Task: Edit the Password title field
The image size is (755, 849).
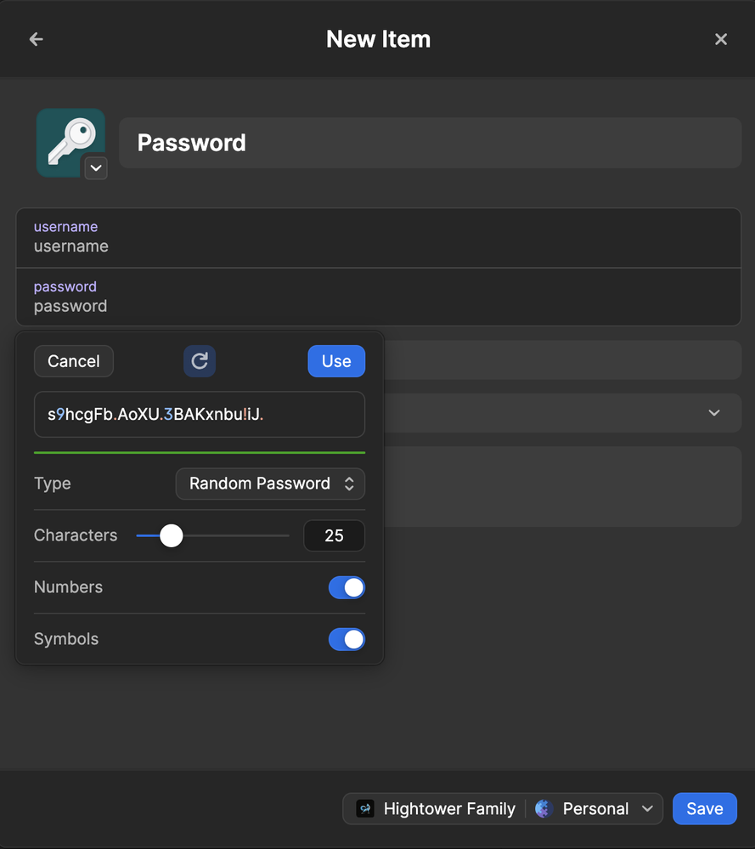Action: pos(430,143)
